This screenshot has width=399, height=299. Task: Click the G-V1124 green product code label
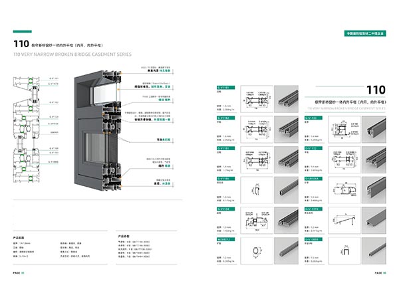pos(225,209)
